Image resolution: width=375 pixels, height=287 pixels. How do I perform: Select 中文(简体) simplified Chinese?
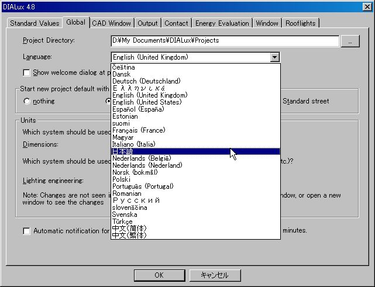tap(195, 229)
